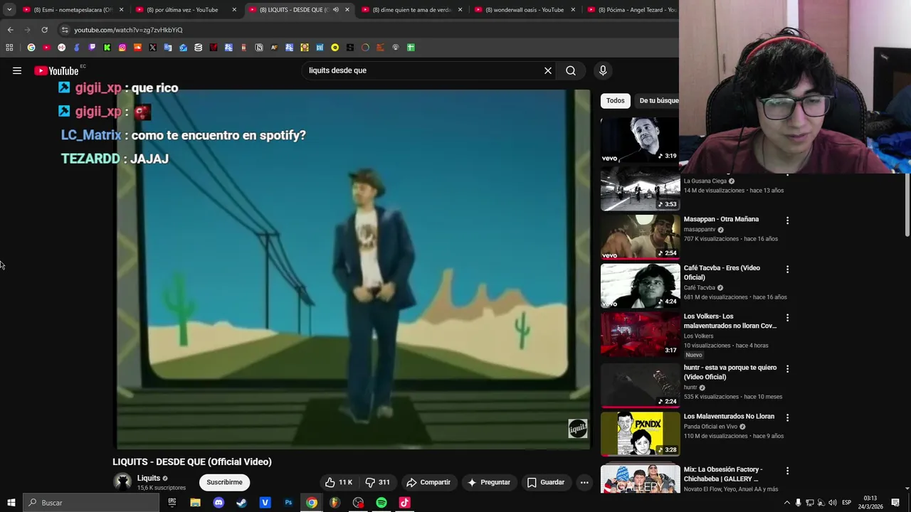Switch to 'wonderwall oasis' tab
The image size is (911, 512).
525,10
